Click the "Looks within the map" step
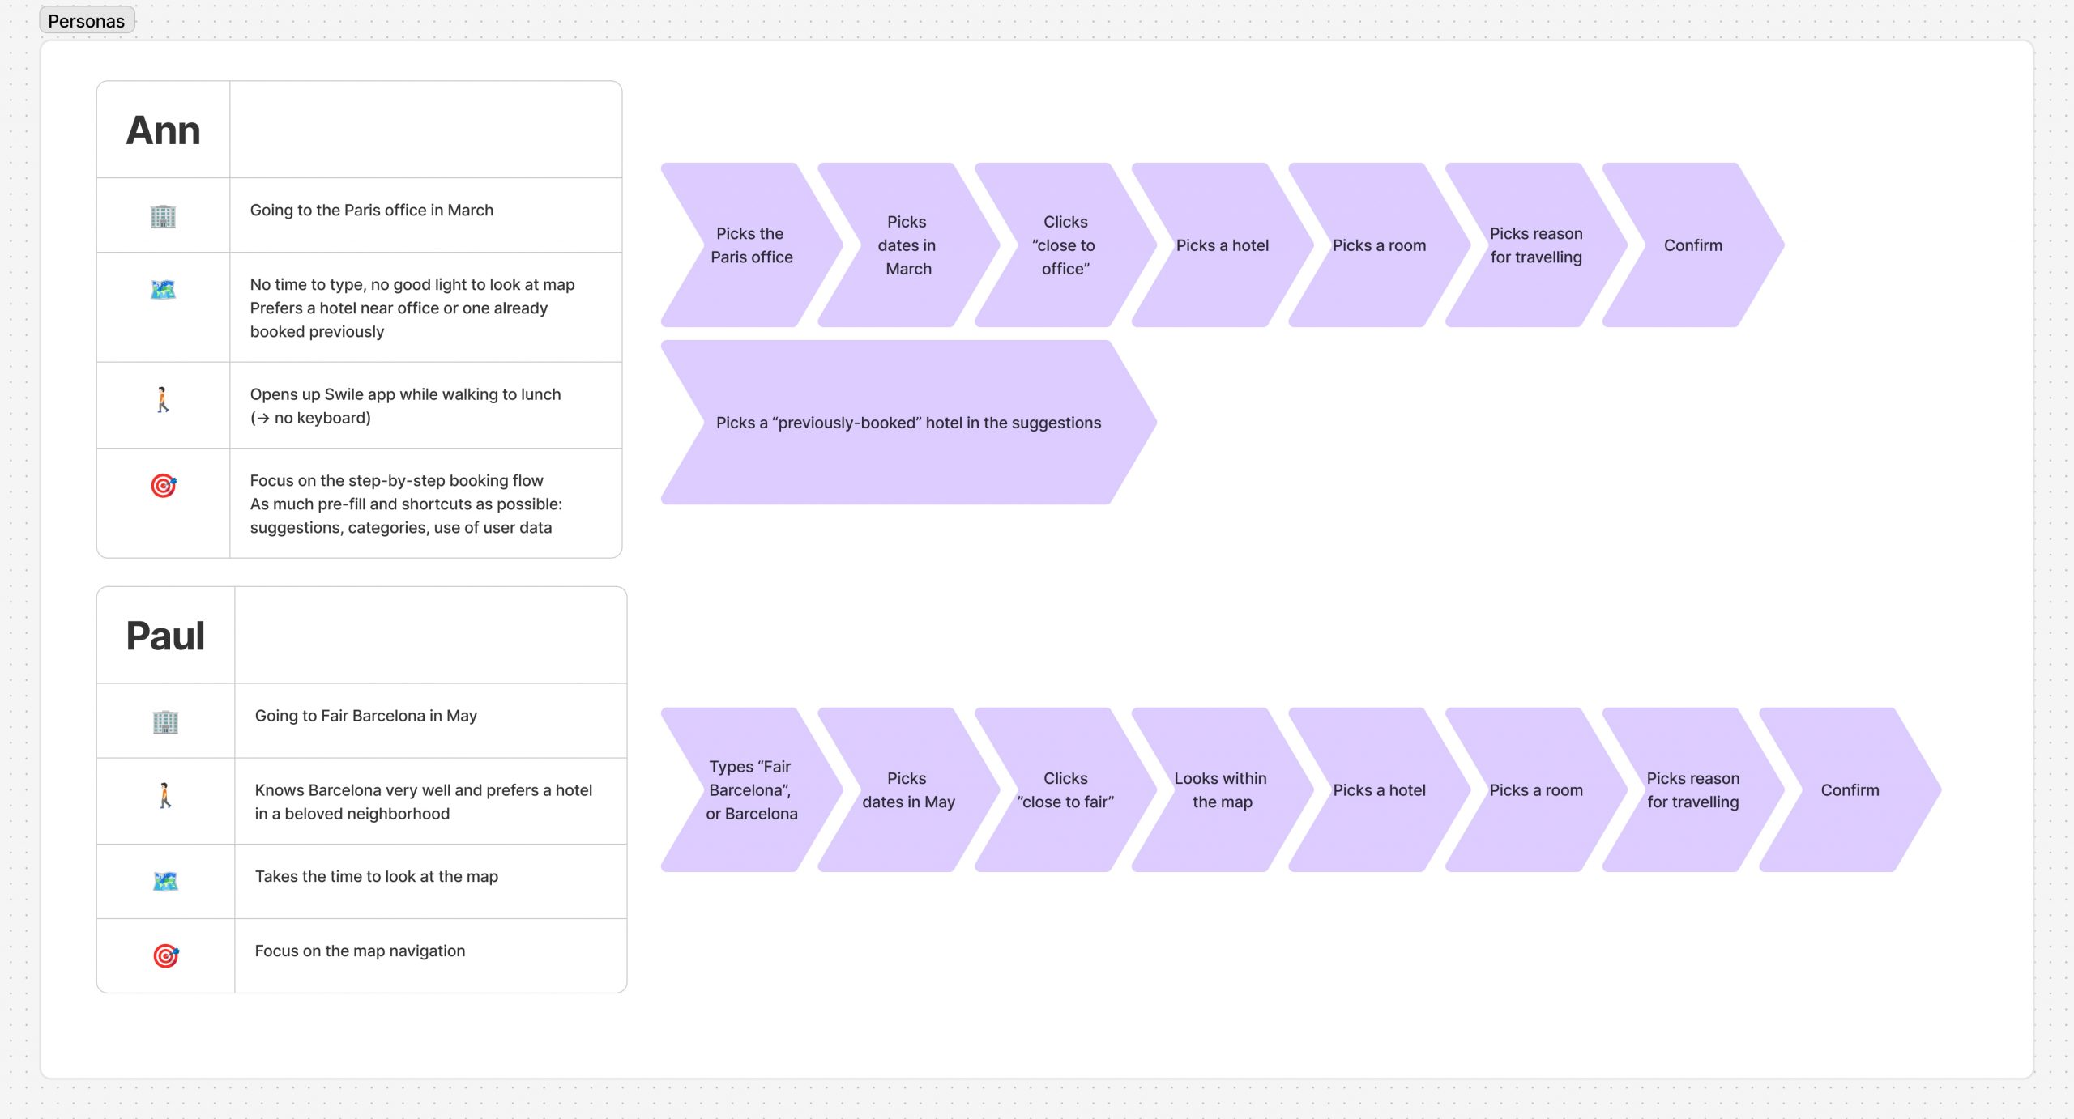Screen dimensions: 2074x1119 [1222, 790]
